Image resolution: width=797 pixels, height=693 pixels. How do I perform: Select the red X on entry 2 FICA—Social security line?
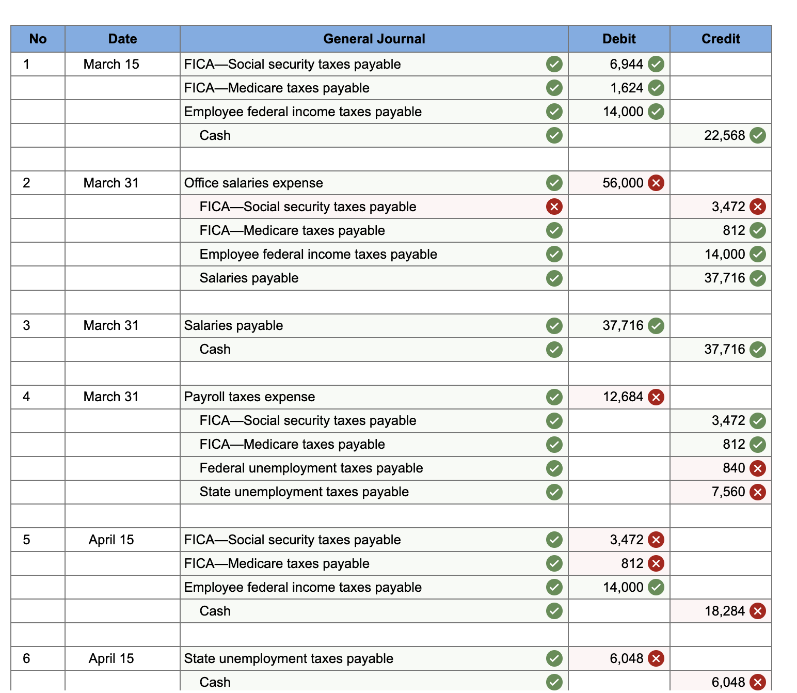pyautogui.click(x=554, y=207)
